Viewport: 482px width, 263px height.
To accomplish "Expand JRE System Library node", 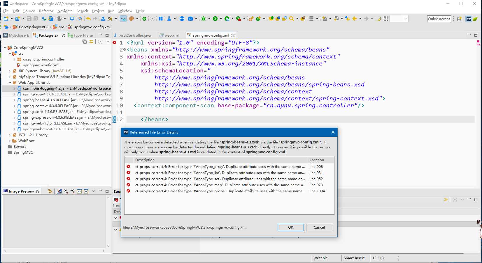I will coord(10,71).
